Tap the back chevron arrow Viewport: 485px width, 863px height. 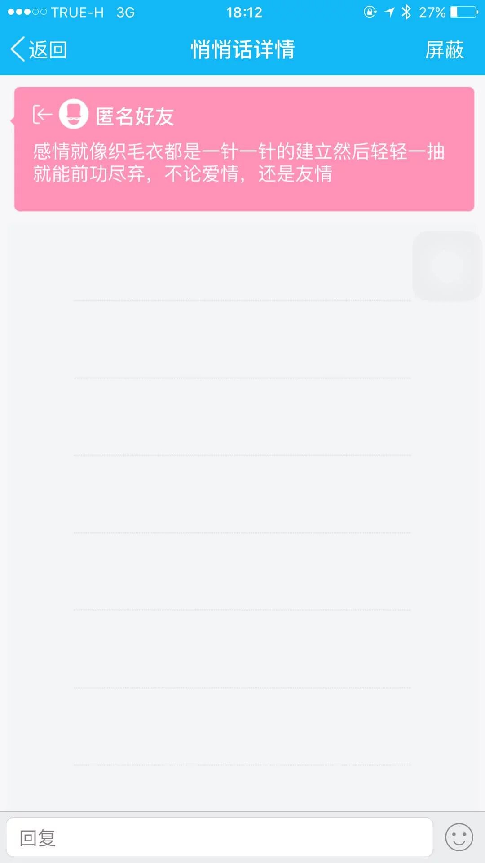point(17,49)
